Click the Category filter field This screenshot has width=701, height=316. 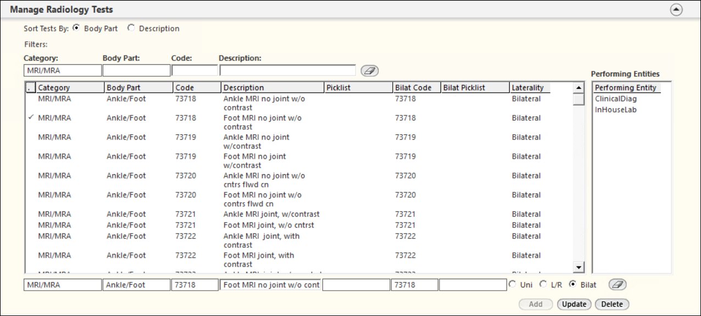pos(63,70)
